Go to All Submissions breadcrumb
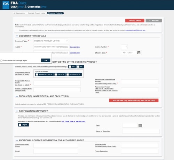 tap(19, 13)
